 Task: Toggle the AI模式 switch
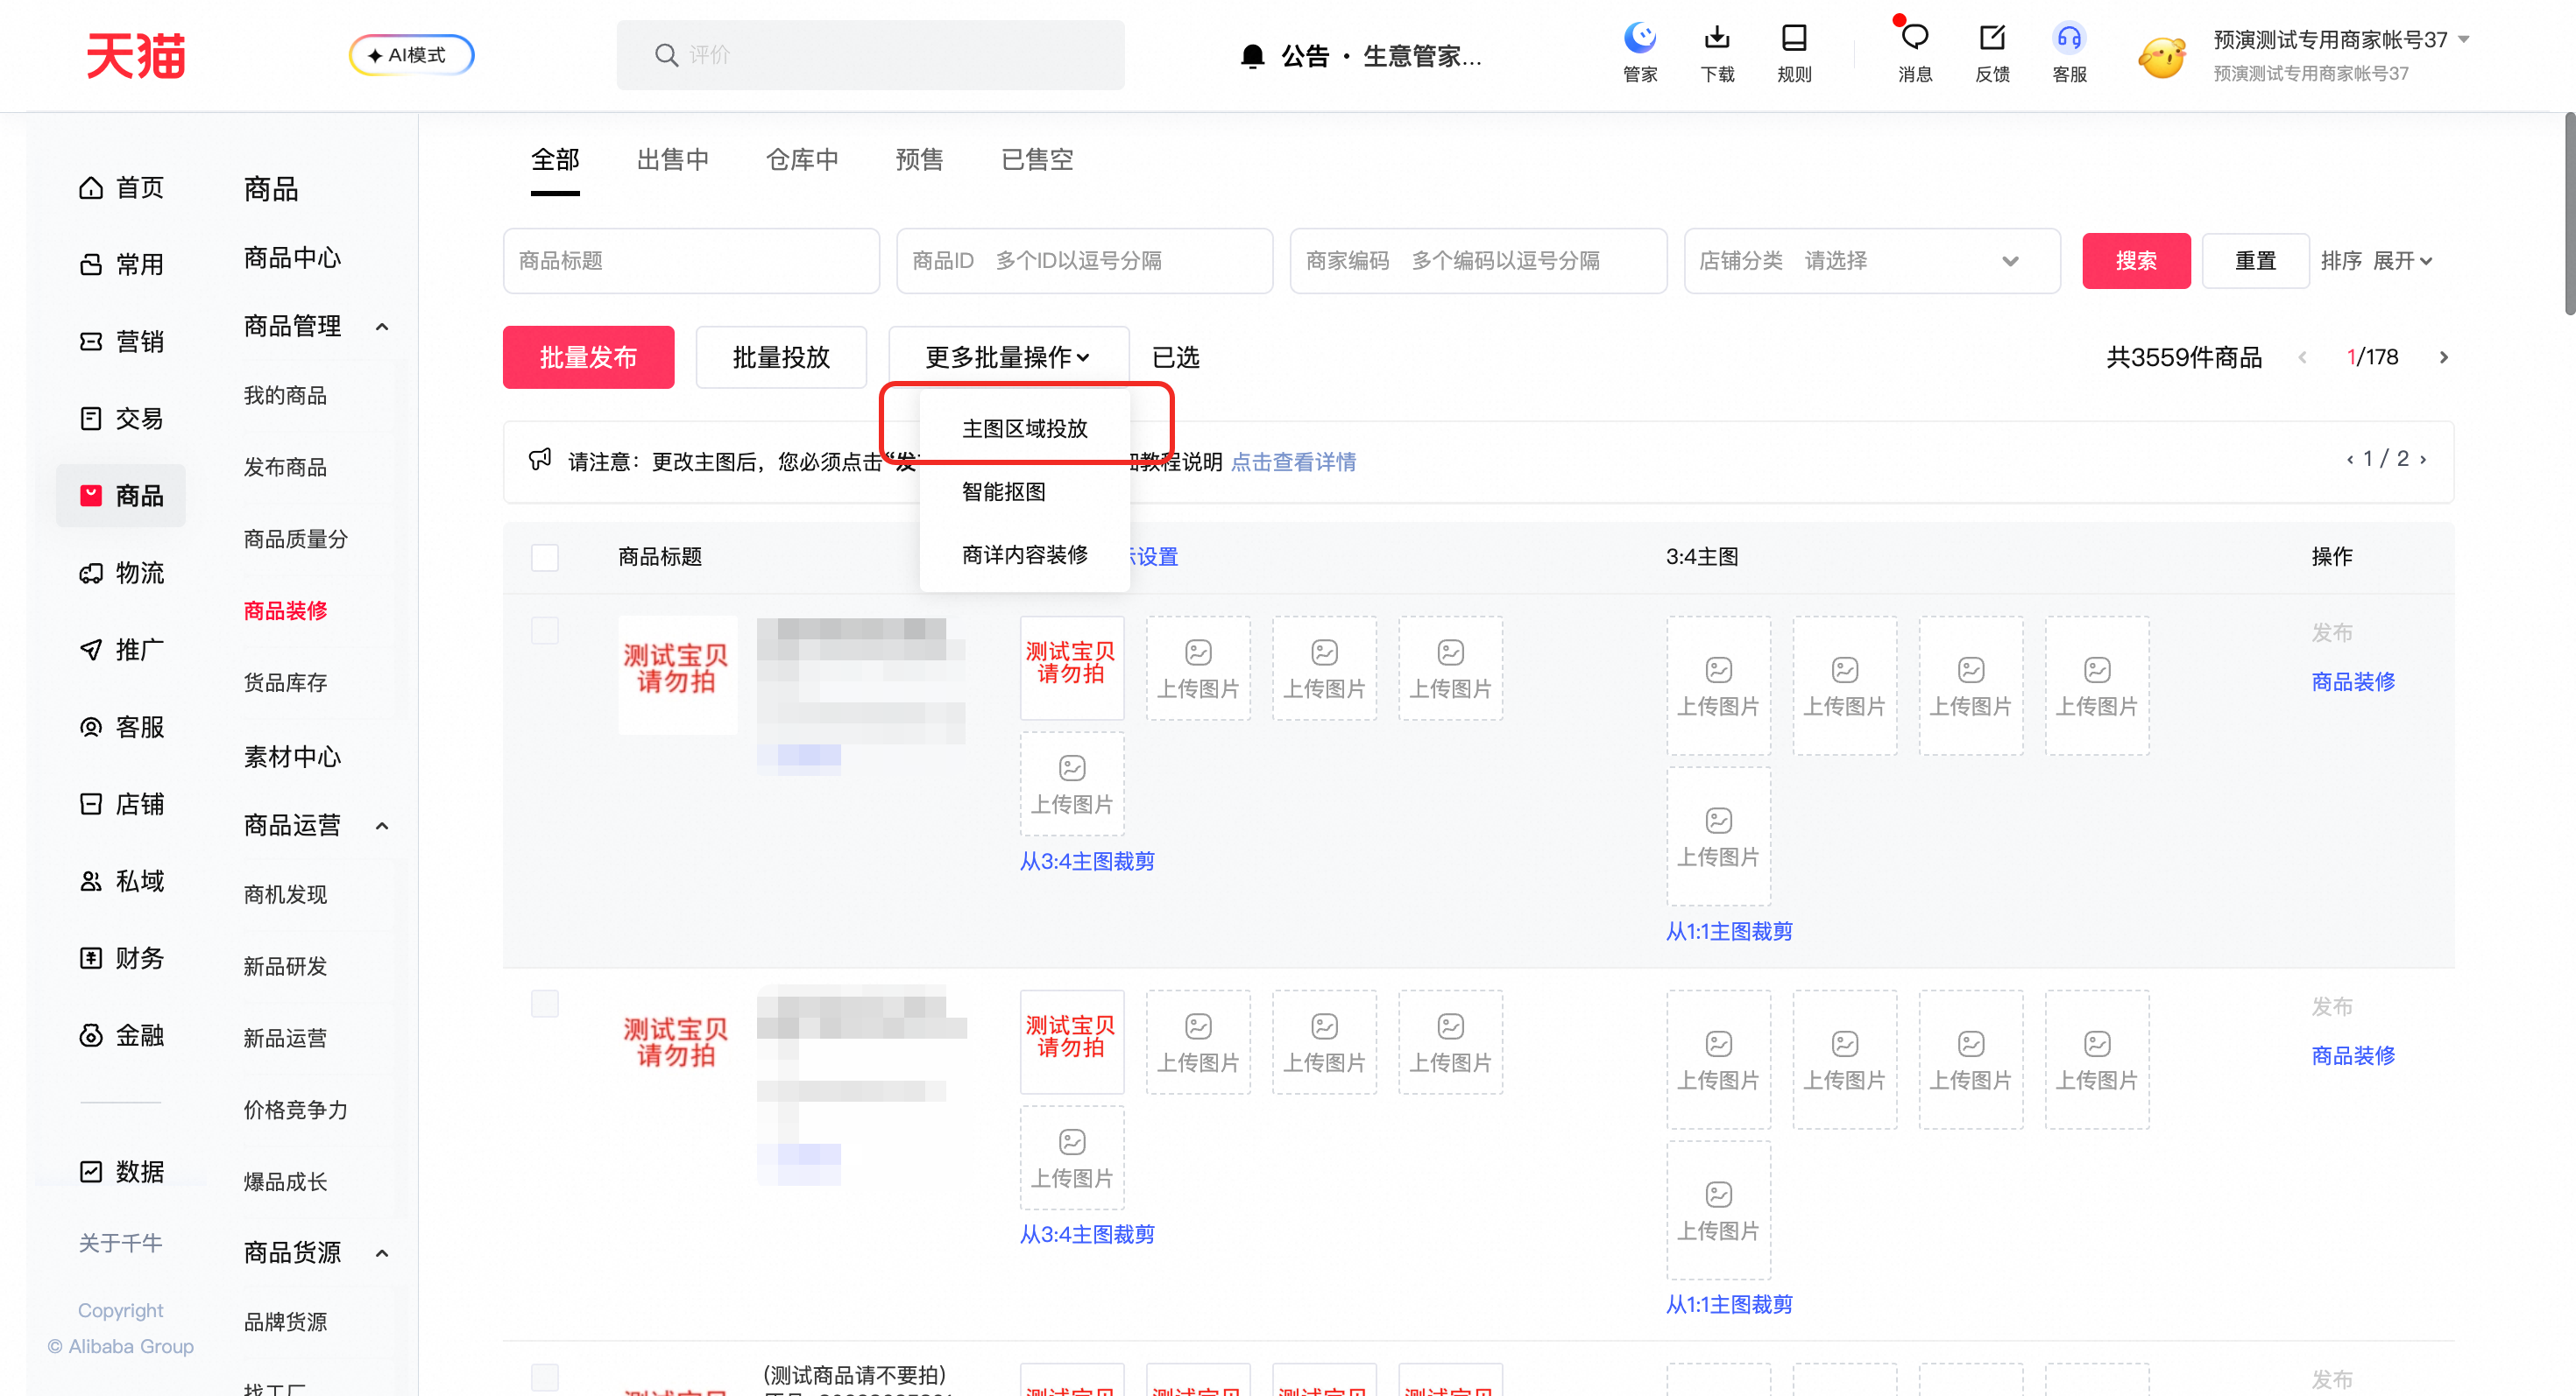tap(412, 55)
